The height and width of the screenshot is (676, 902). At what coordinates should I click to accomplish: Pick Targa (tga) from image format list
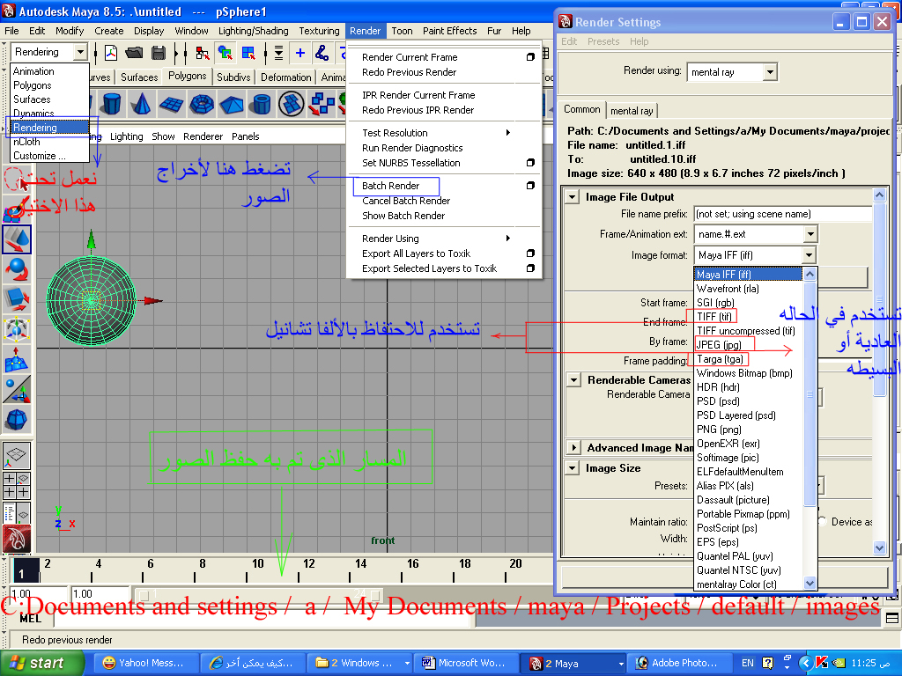pyautogui.click(x=720, y=359)
